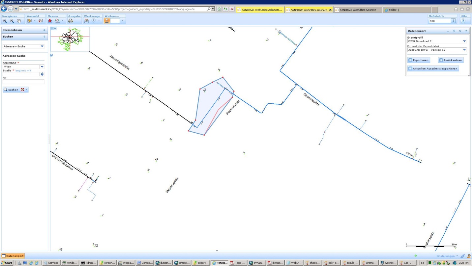472x266 pixels.
Task: Switch to SYNERGIS WebOffice Administration tab
Action: (x=260, y=10)
